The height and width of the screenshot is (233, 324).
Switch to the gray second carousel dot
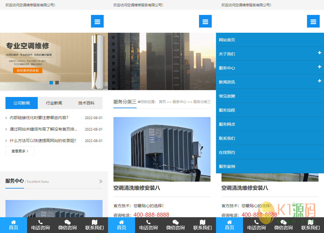click(57, 83)
